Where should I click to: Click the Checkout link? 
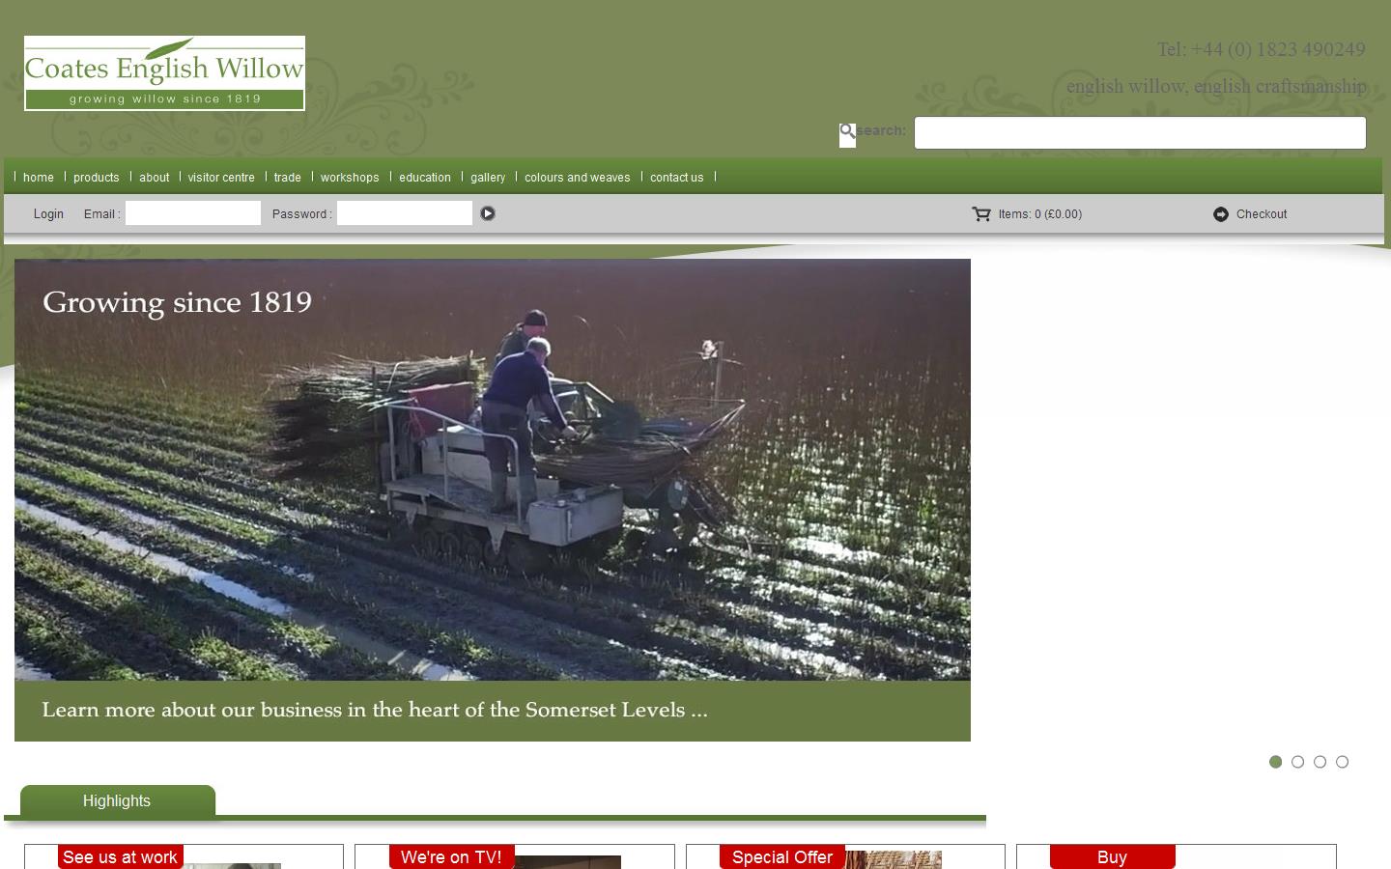(x=1262, y=214)
